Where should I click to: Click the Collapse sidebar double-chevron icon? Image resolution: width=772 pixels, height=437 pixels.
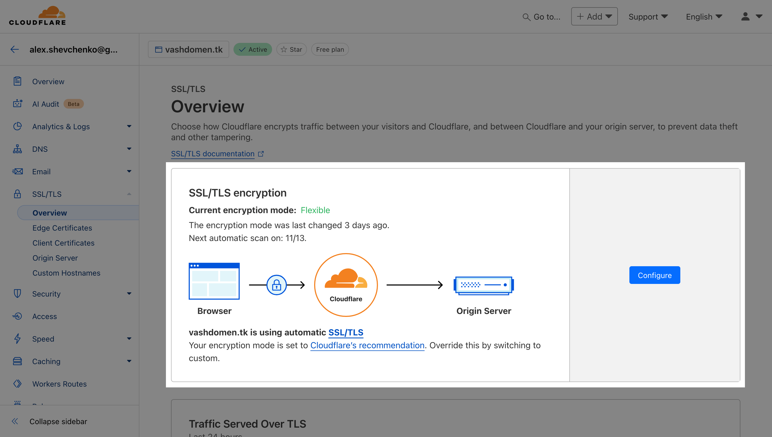15,421
